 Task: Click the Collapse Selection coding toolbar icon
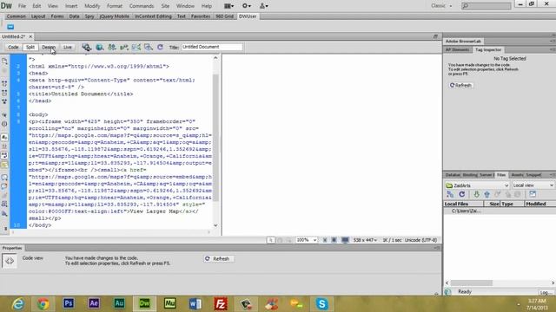(x=4, y=93)
